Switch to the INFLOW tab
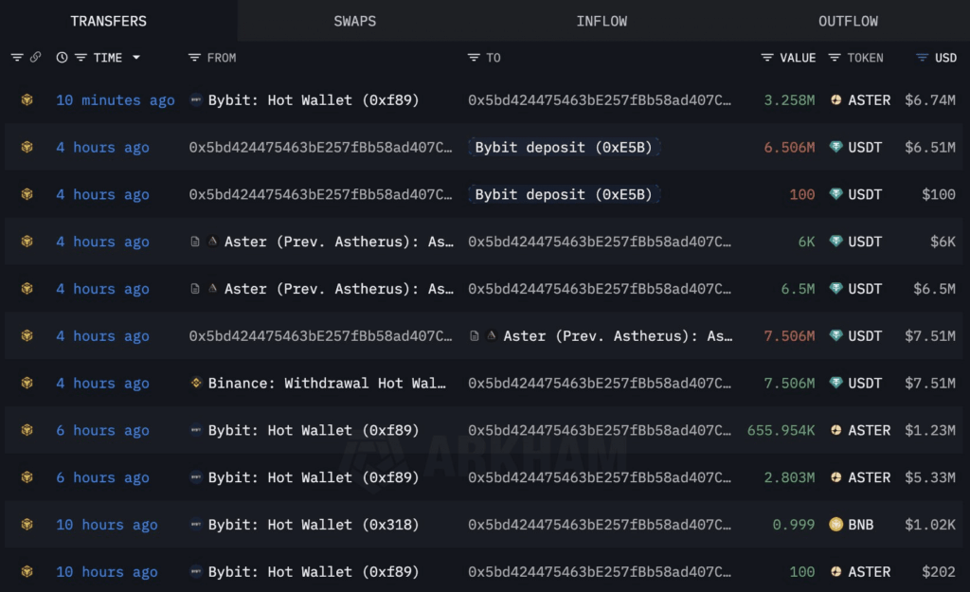 (x=602, y=21)
